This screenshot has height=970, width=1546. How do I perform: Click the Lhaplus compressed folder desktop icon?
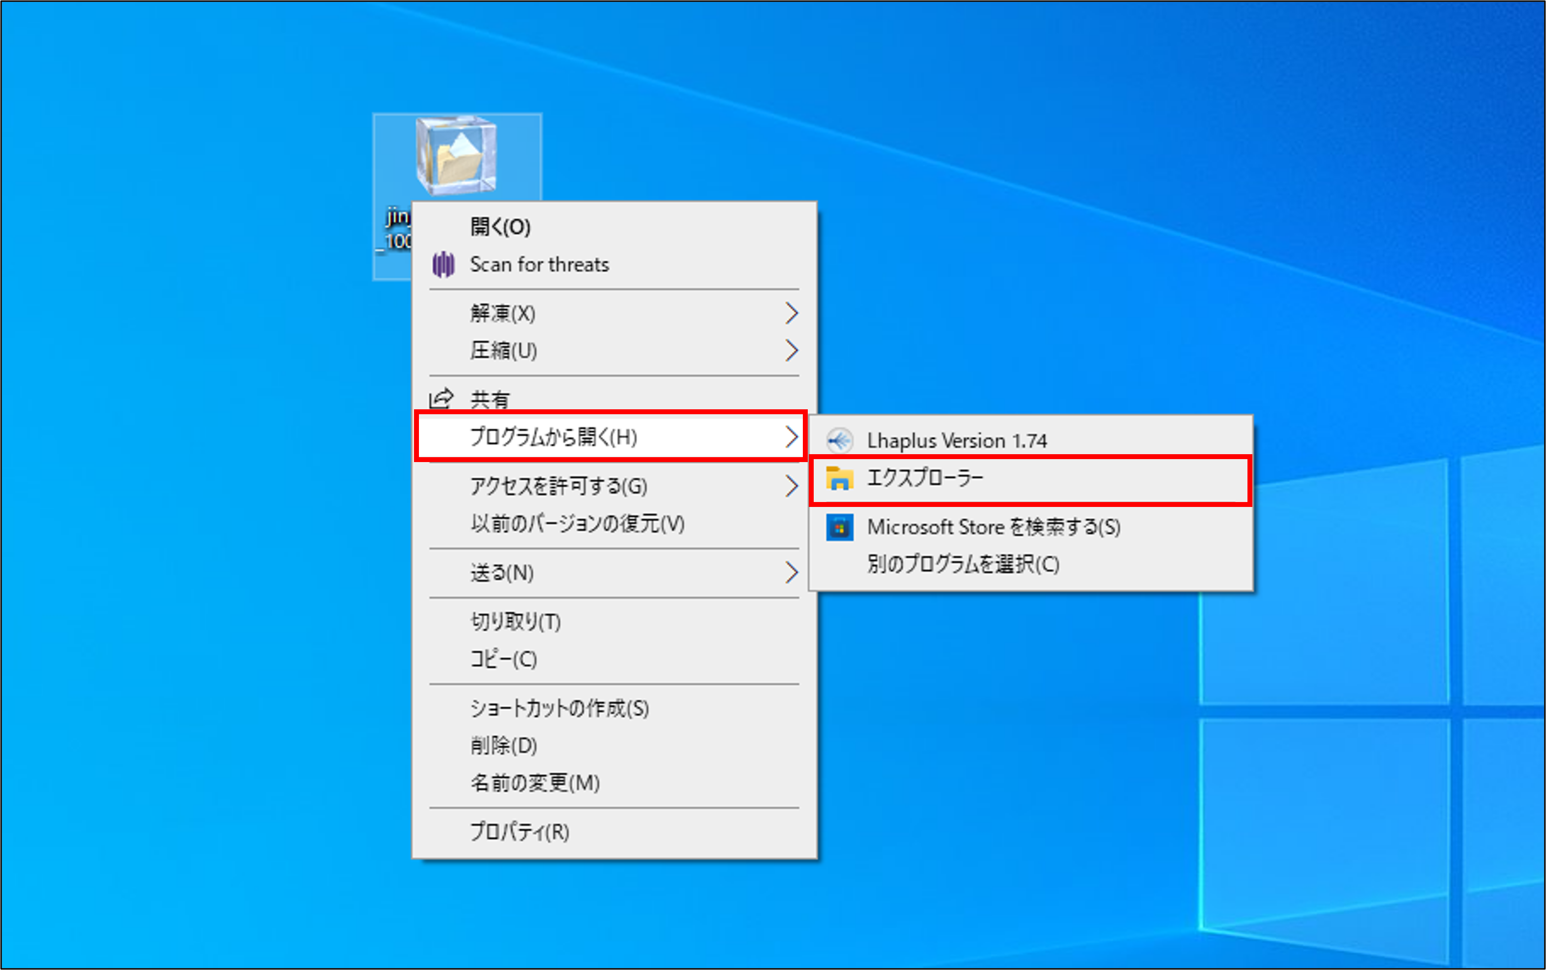(x=455, y=155)
